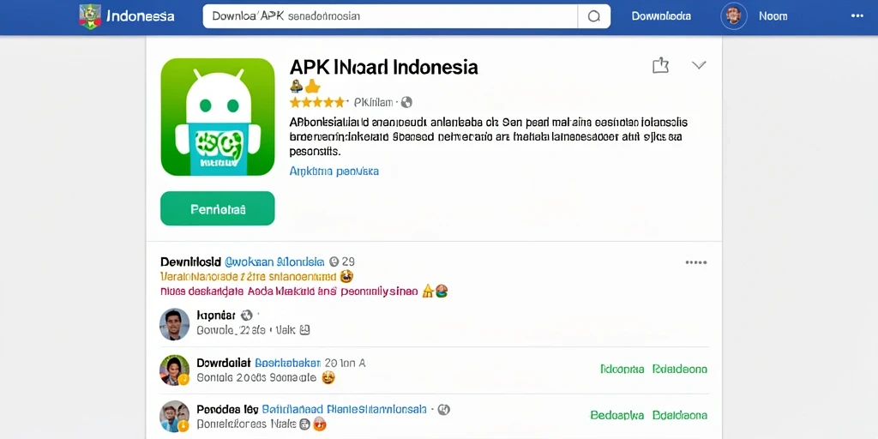
Task: Click the globe icon beside Iapnéar
Action: point(246,316)
